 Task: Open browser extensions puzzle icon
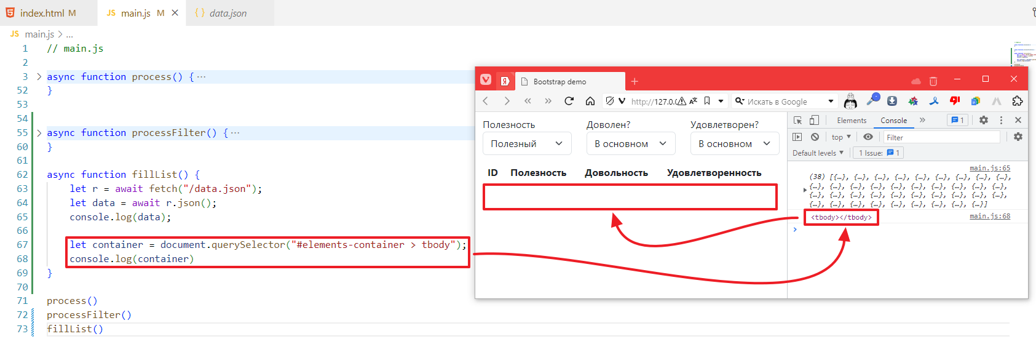pyautogui.click(x=1017, y=101)
